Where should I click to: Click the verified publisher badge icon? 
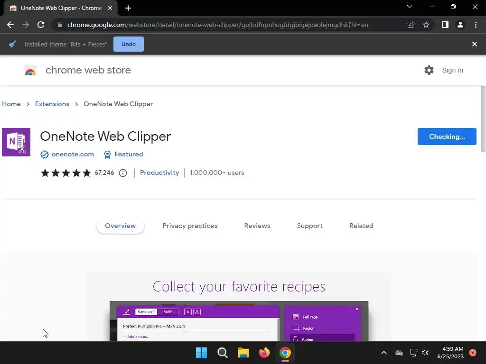45,155
